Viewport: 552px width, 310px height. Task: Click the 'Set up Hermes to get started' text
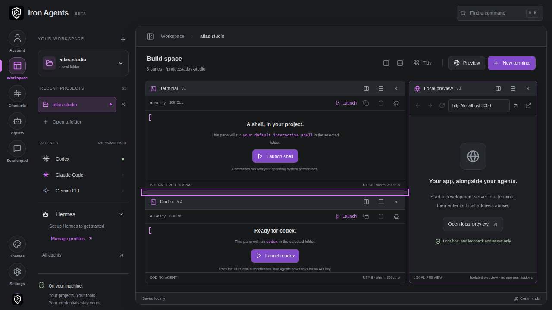coord(77,226)
